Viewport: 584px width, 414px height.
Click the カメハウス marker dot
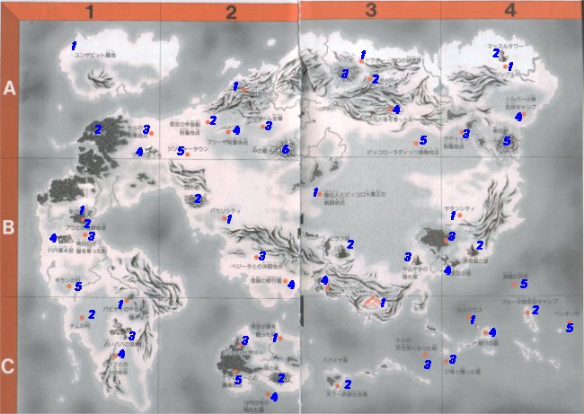tap(469, 318)
